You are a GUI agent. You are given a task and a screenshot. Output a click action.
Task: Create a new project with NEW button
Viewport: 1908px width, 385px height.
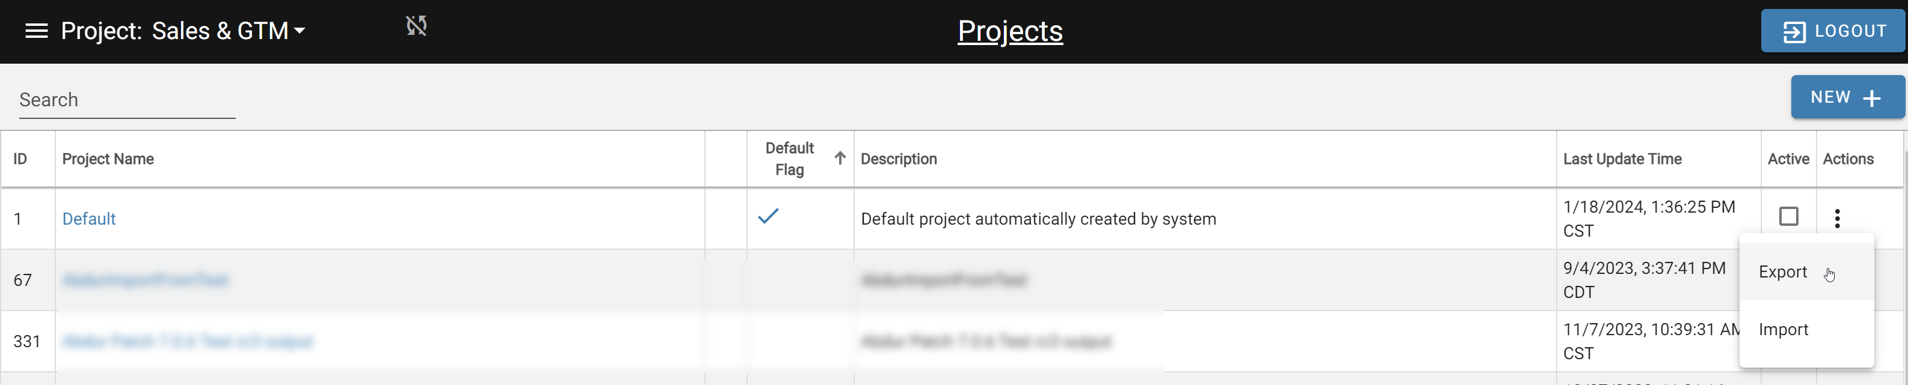pos(1847,97)
